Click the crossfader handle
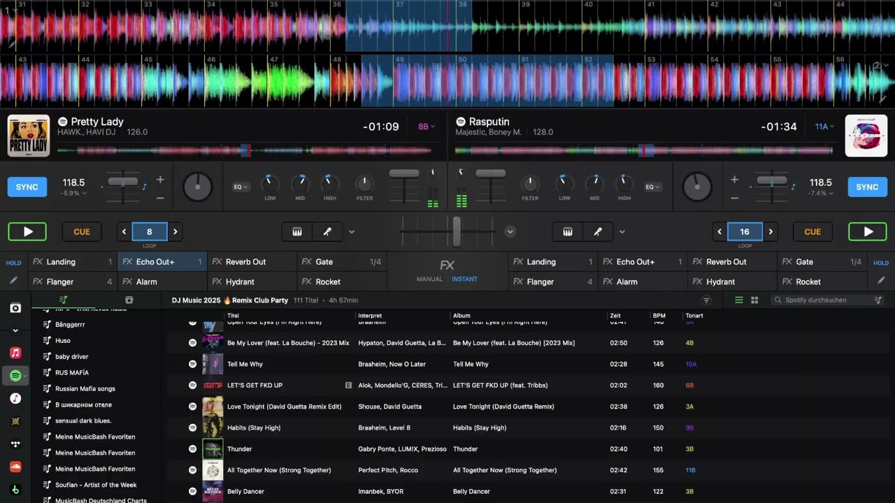This screenshot has height=503, width=895. (457, 231)
